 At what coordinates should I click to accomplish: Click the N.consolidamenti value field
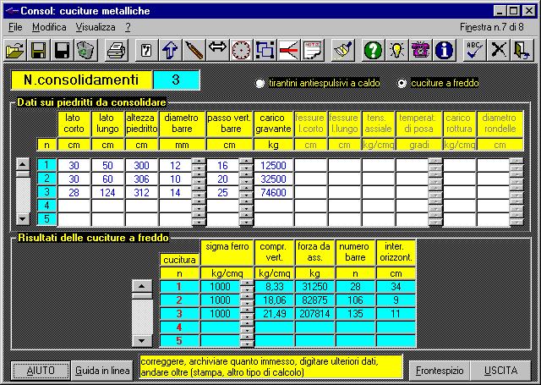176,80
